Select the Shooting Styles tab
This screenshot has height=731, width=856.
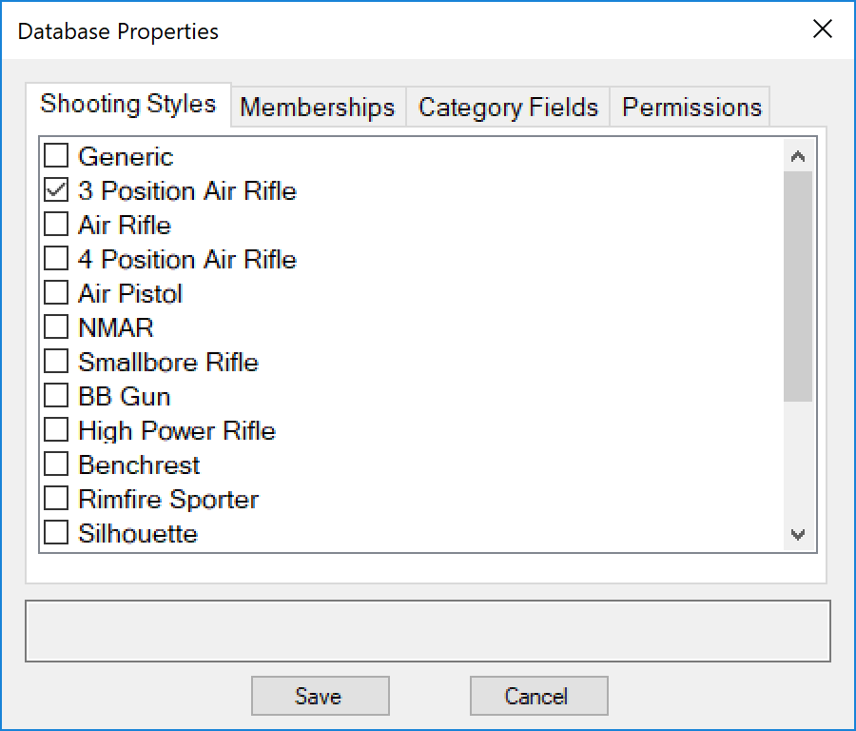click(127, 103)
